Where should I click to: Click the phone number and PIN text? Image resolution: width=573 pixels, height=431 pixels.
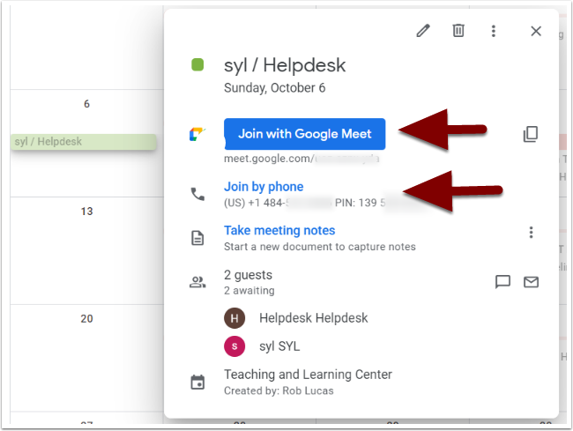coord(305,203)
